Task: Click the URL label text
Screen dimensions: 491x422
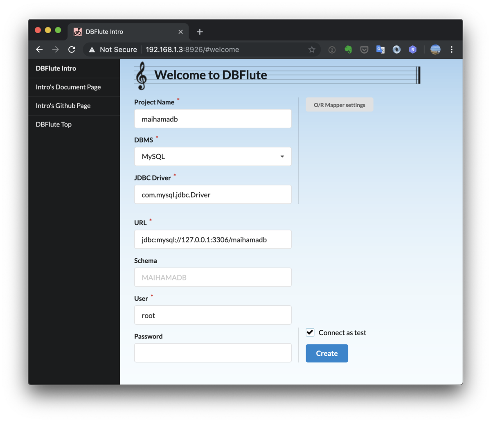Action: tap(140, 223)
